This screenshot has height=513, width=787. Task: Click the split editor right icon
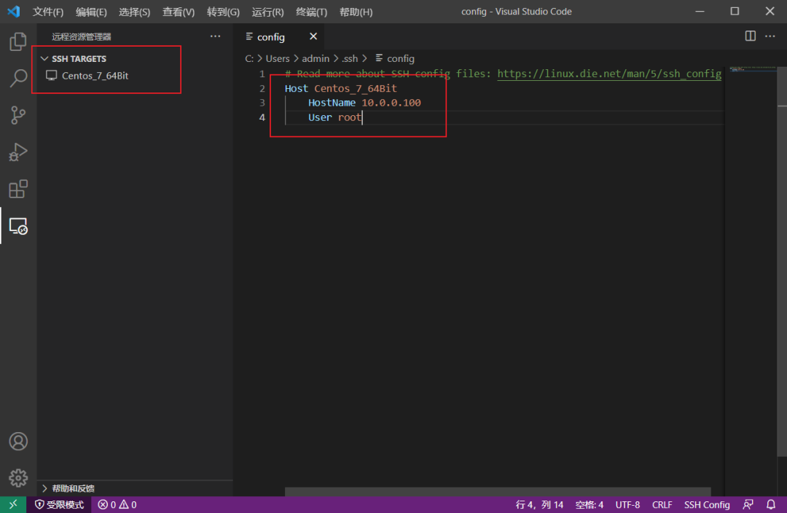click(x=751, y=36)
